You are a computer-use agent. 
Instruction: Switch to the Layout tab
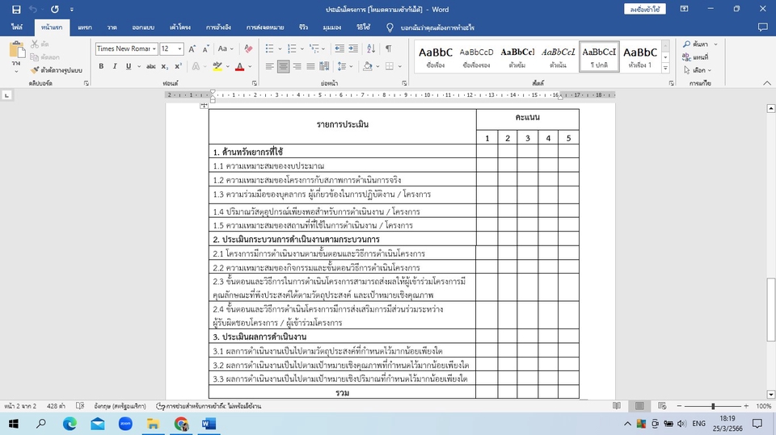click(180, 27)
